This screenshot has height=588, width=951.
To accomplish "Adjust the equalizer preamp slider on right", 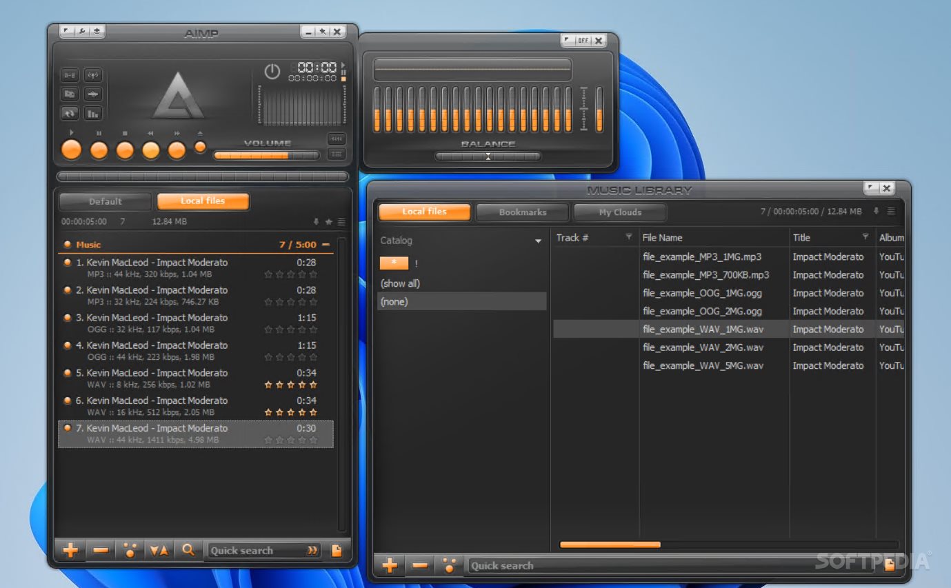I will click(x=599, y=109).
